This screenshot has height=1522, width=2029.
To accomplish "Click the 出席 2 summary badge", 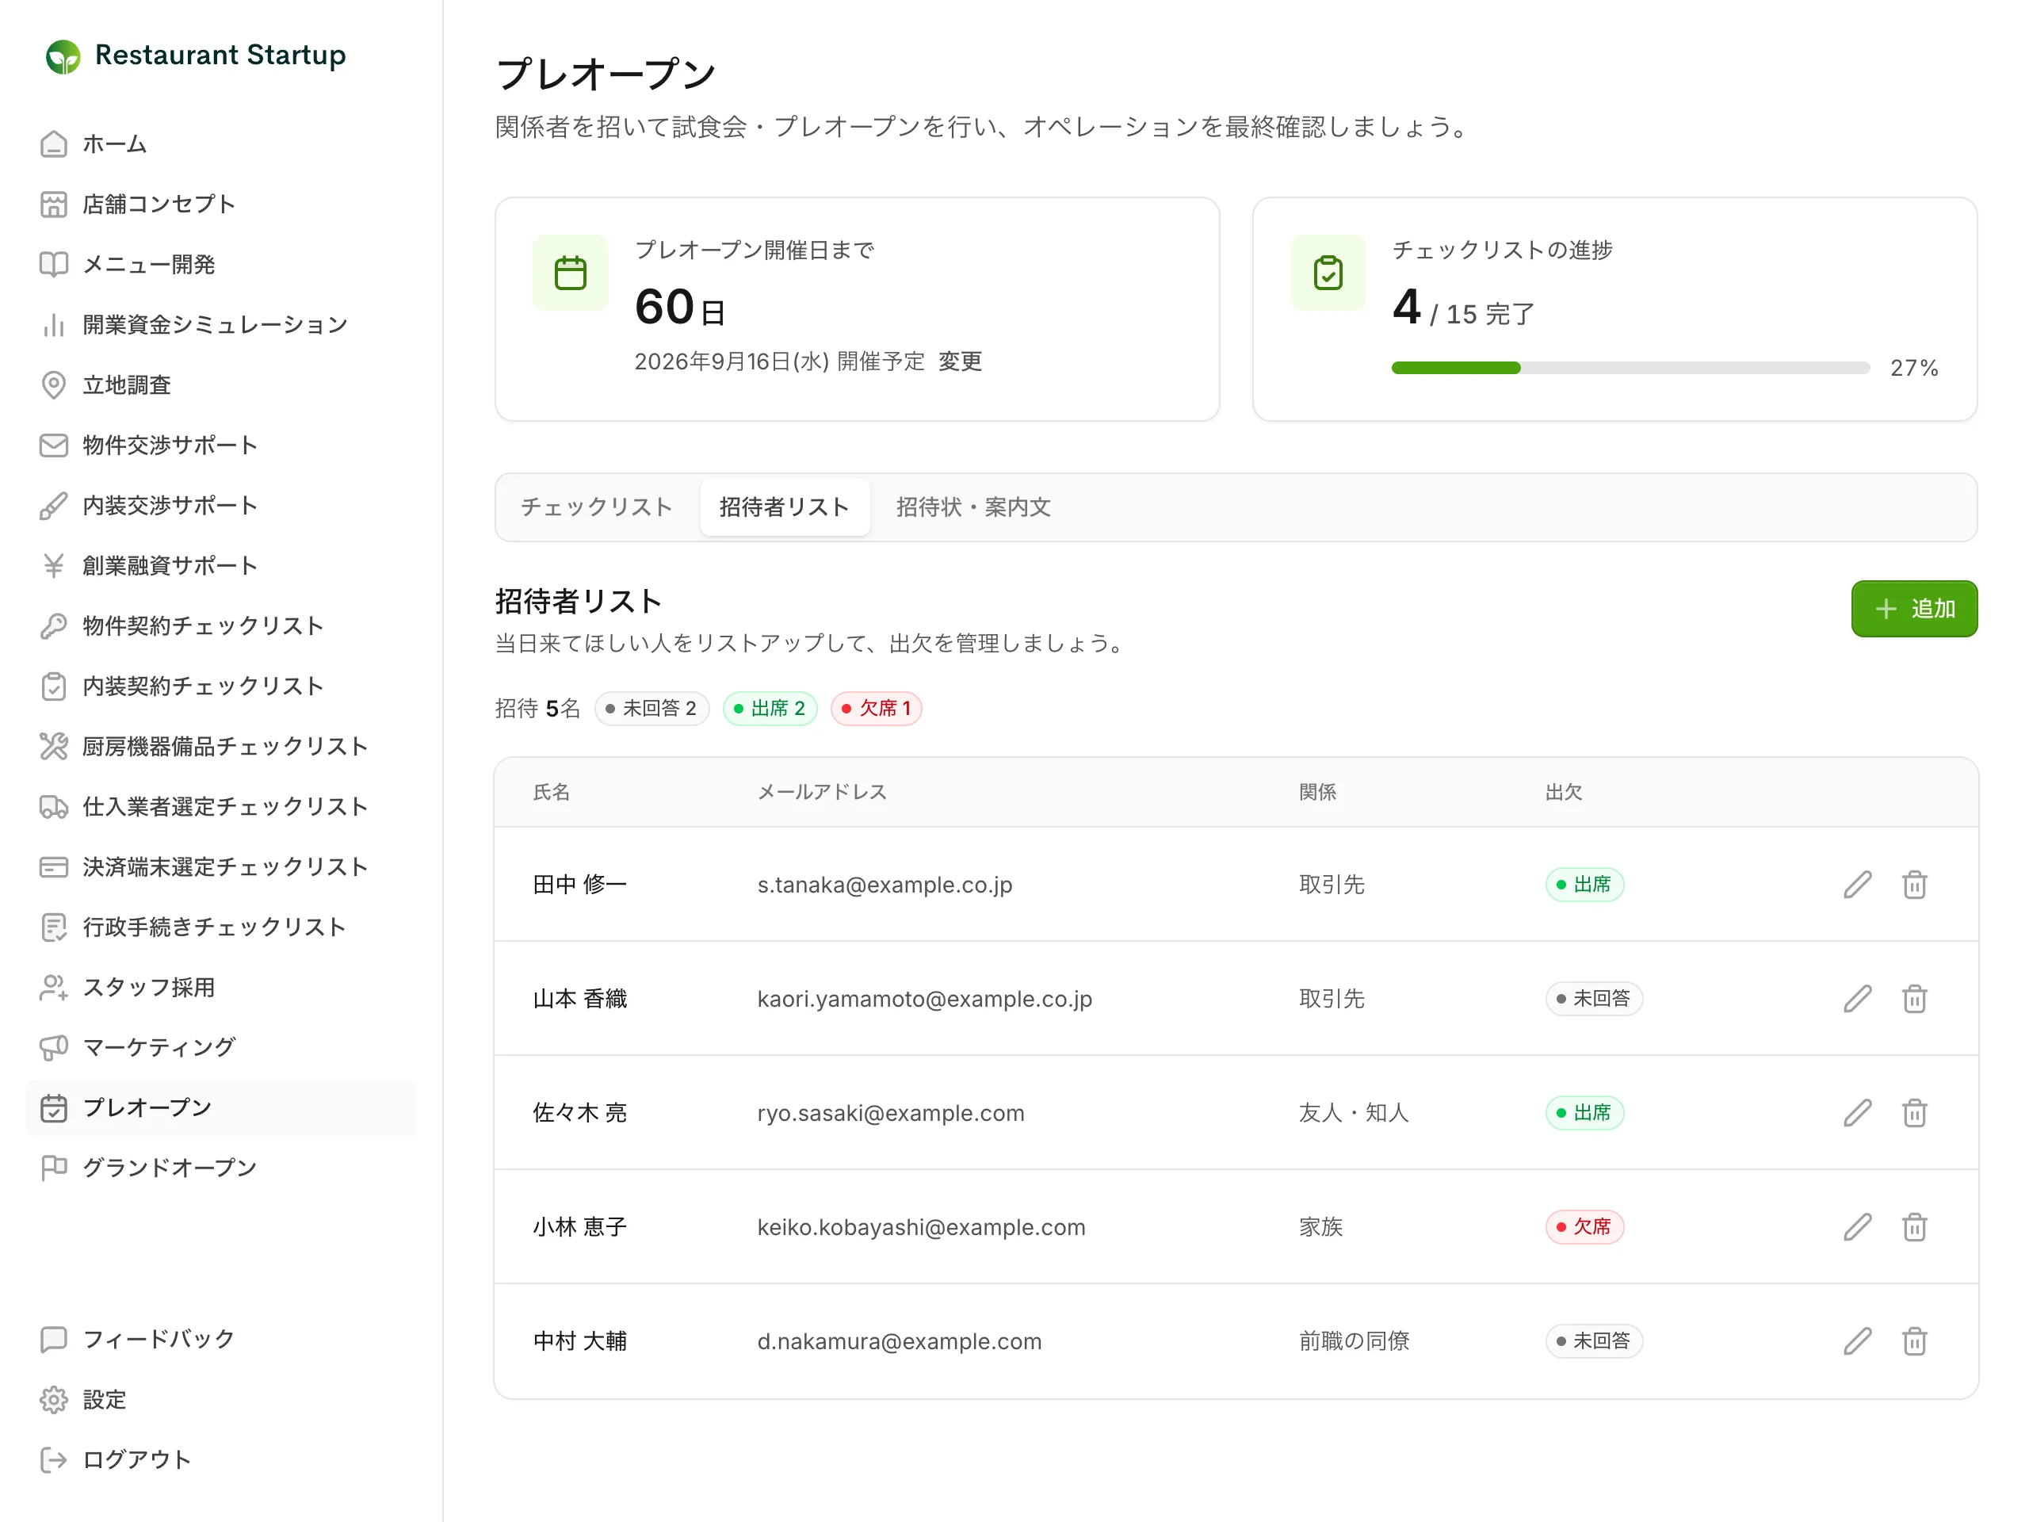I will pos(770,708).
